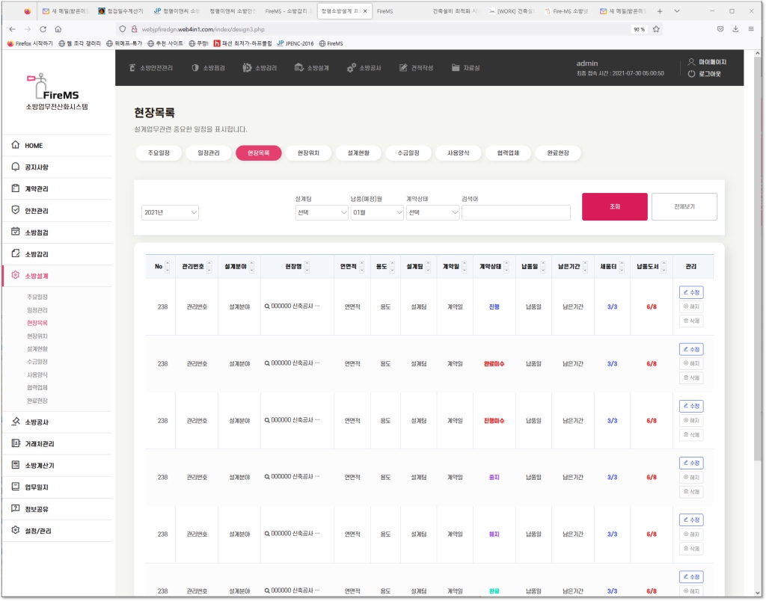
Task: Open the 2021년 year dropdown
Action: (170, 213)
